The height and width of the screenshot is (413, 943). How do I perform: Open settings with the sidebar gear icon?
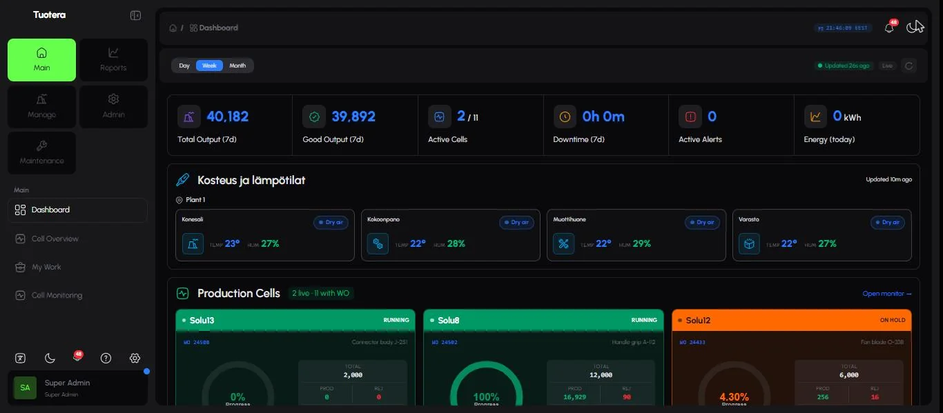coord(135,358)
